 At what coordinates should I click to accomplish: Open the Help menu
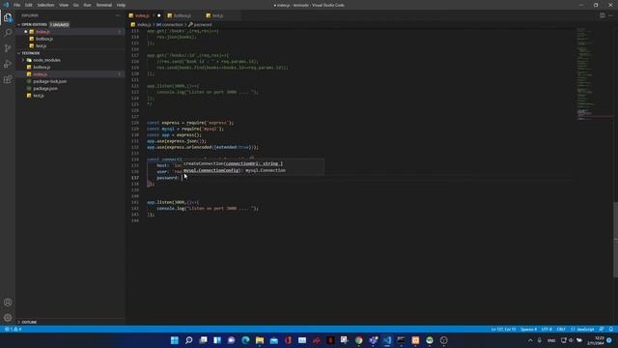point(121,5)
